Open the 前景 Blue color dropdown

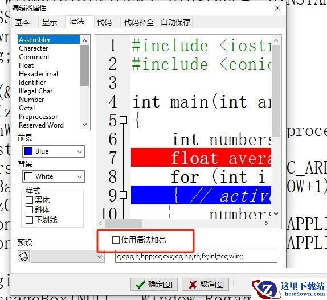point(54,151)
